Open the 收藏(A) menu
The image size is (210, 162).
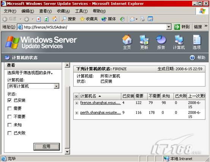click(x=63, y=11)
